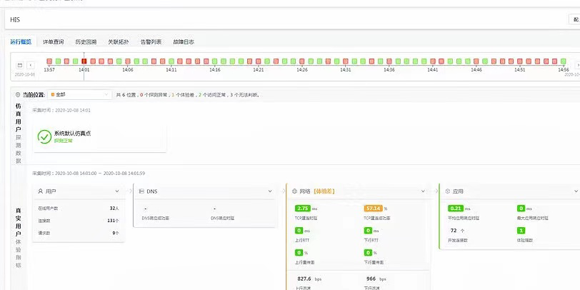The image size is (580, 290).
Task: Click the 网络 panel globe icon
Action: tap(295, 191)
